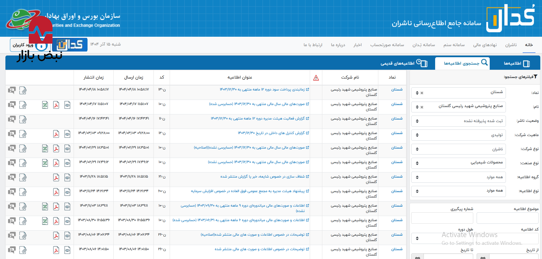Click the share icon on the dividend schedule row

(12, 90)
